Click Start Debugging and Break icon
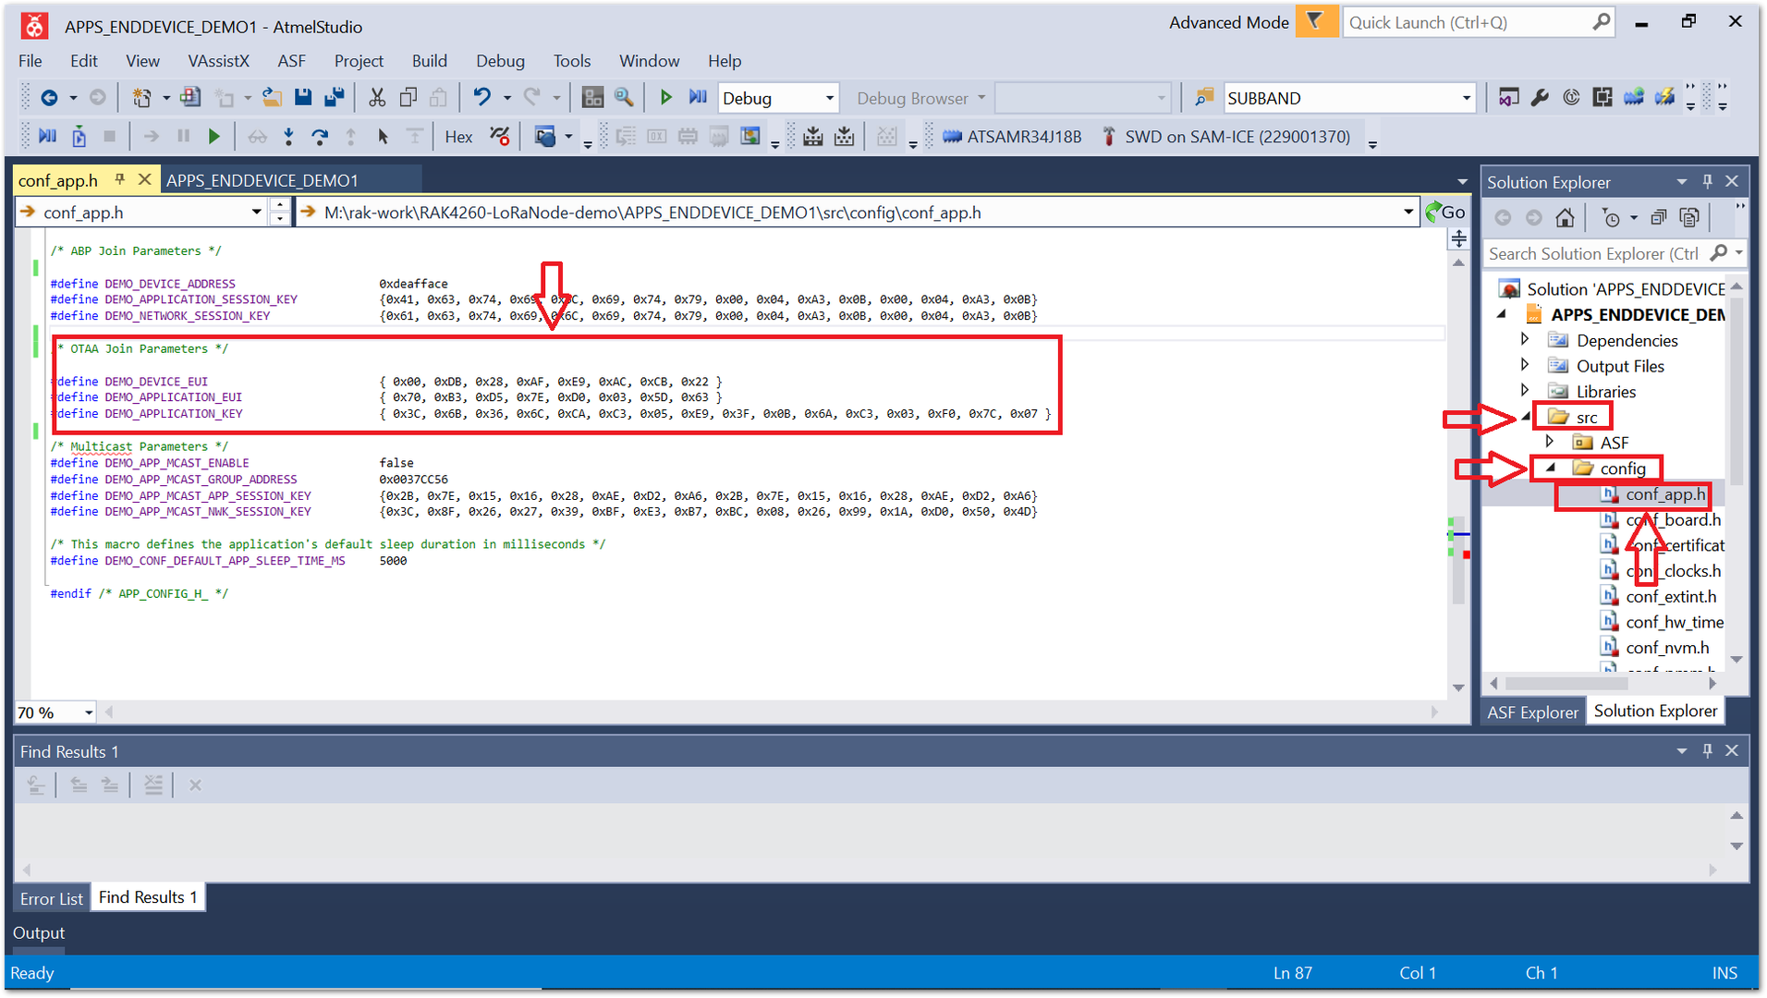The image size is (1767, 998). tap(698, 98)
